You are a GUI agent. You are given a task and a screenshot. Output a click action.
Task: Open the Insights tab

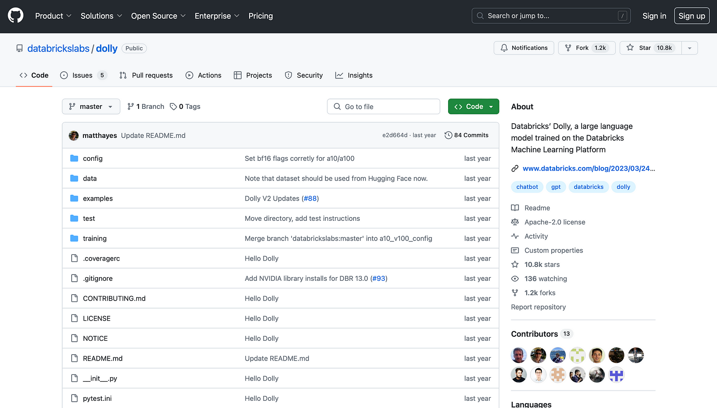[x=354, y=75]
